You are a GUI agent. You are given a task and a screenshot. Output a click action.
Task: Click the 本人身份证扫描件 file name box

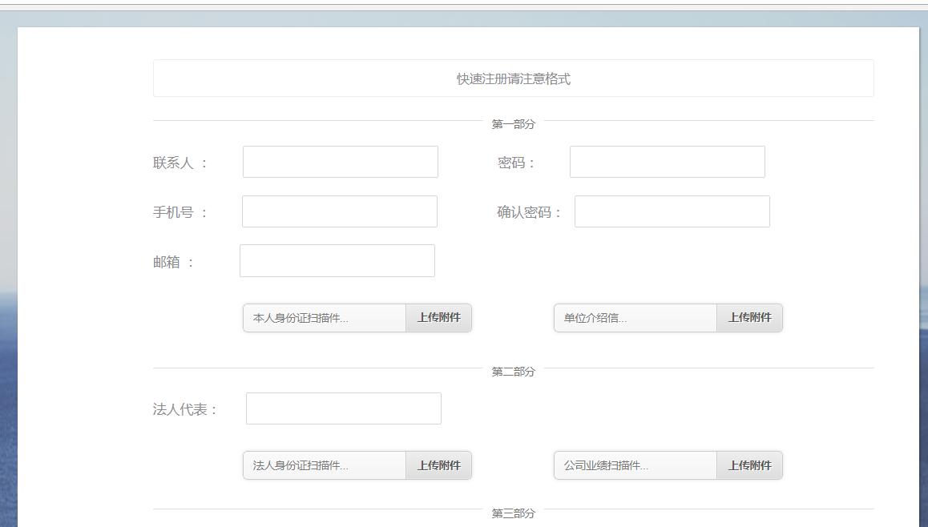325,318
